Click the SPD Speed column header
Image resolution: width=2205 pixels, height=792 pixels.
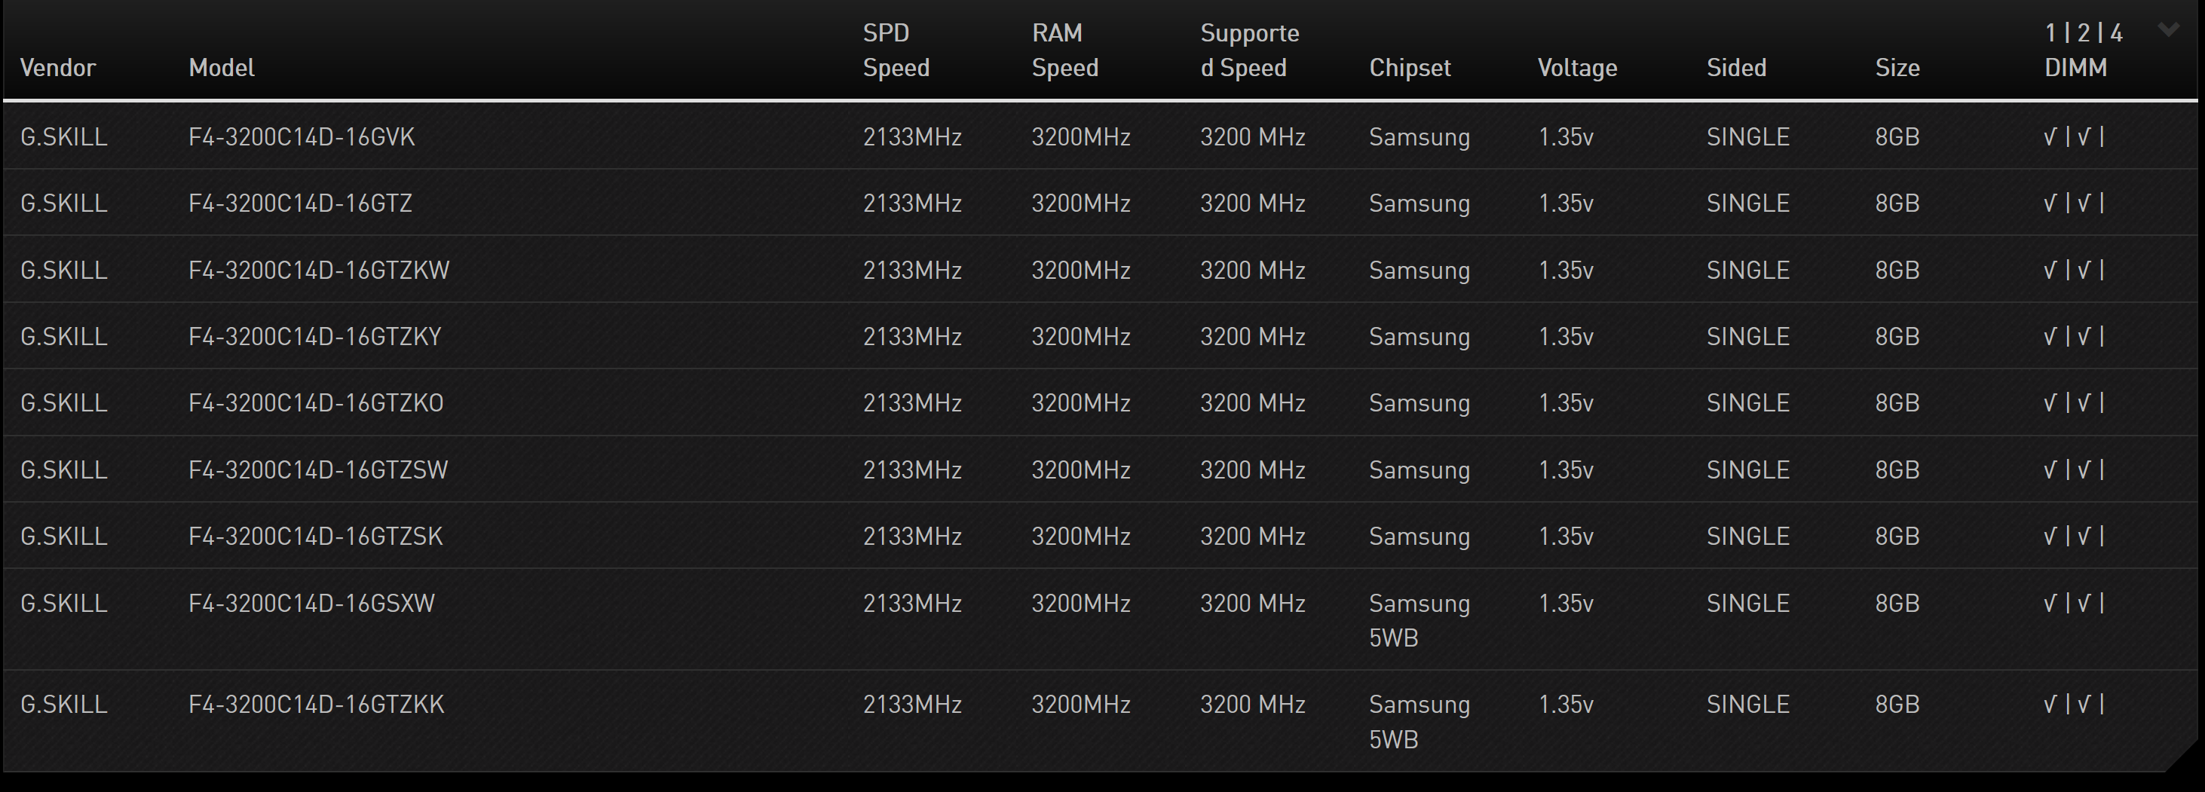pyautogui.click(x=896, y=50)
